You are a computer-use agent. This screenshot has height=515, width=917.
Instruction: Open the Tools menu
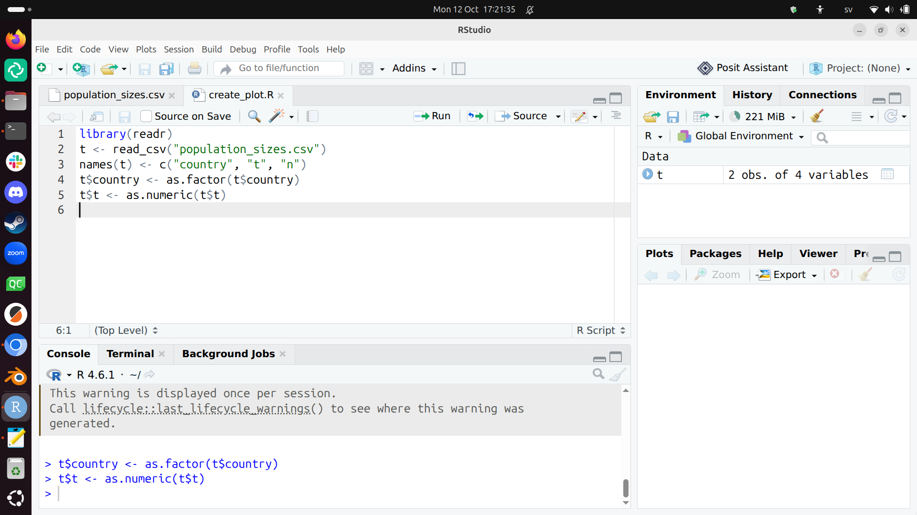tap(308, 49)
